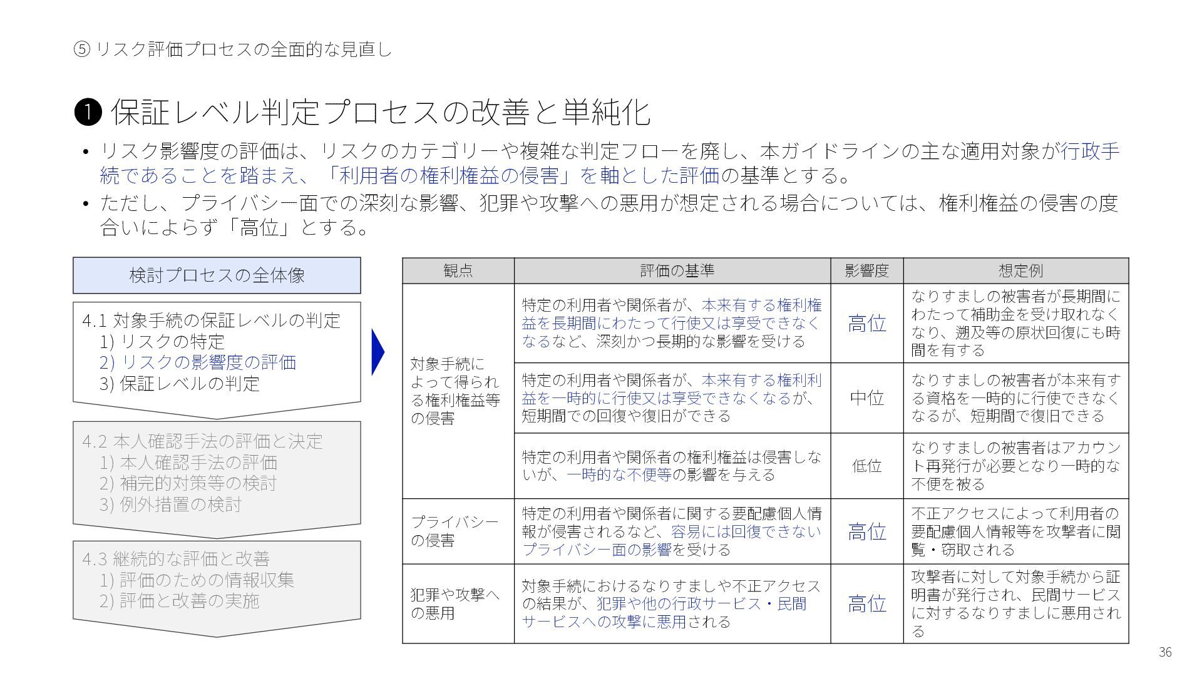Click the circled 5 section marker
Image resolution: width=1202 pixels, height=676 pixels.
click(x=81, y=49)
